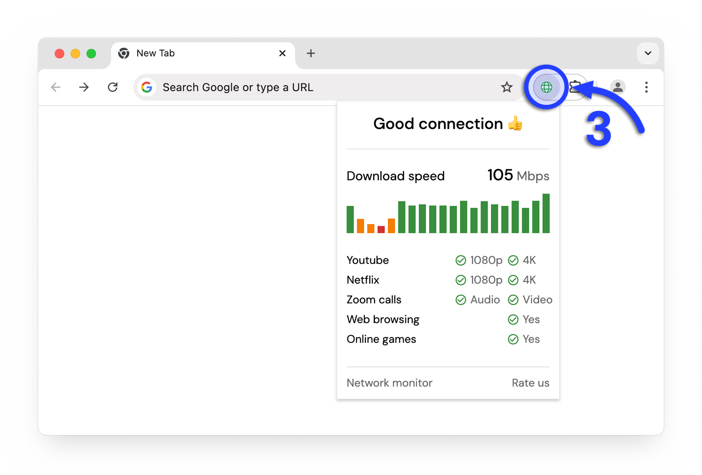
Task: Click the globe network monitor extension icon
Action: pos(546,87)
